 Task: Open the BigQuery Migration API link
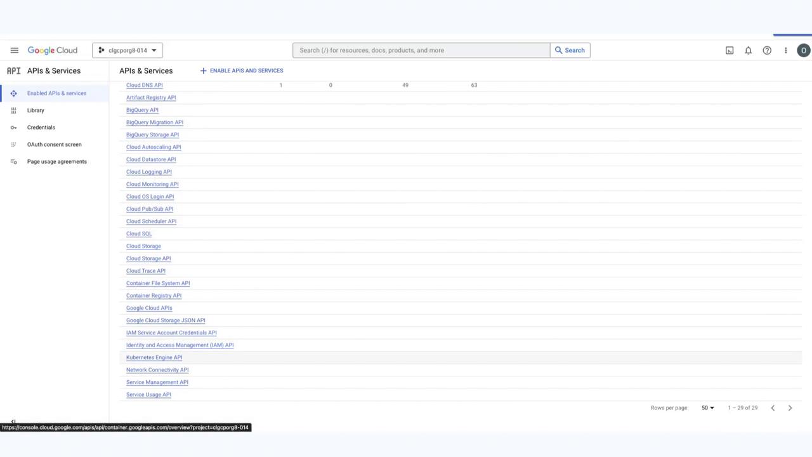click(155, 123)
